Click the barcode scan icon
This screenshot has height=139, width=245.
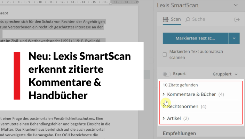tap(166, 20)
